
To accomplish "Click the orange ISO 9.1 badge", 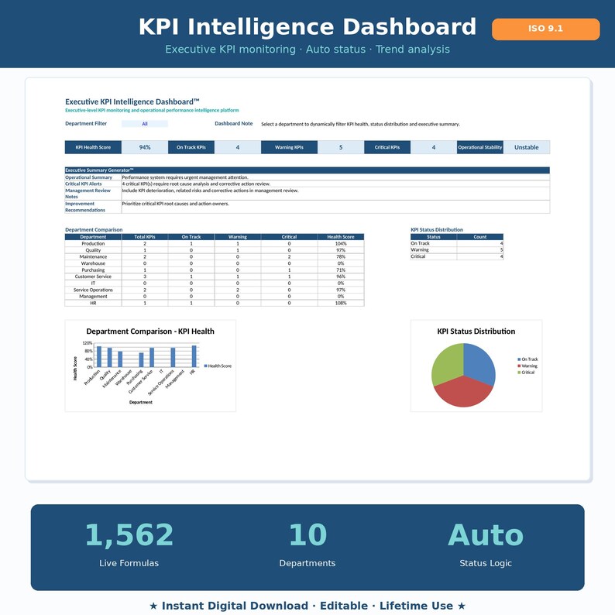I will coord(545,29).
